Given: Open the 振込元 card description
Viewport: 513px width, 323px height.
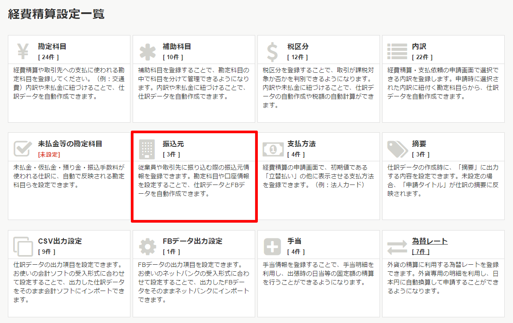Looking at the screenshot, I should tap(193, 181).
